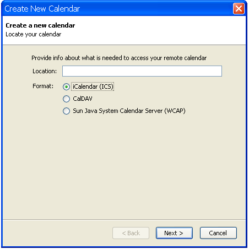
Task: Click the Next > button
Action: 174,233
